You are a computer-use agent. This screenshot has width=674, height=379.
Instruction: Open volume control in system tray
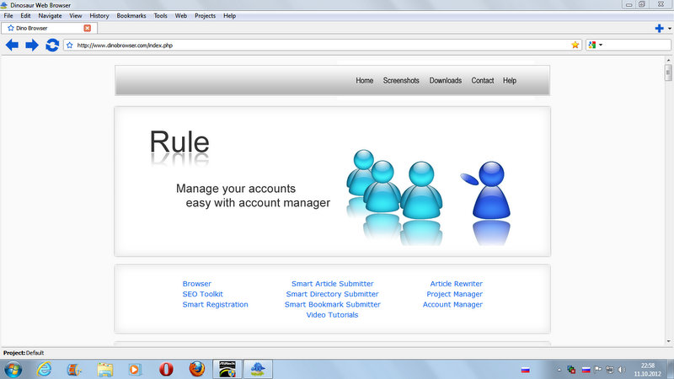click(622, 370)
